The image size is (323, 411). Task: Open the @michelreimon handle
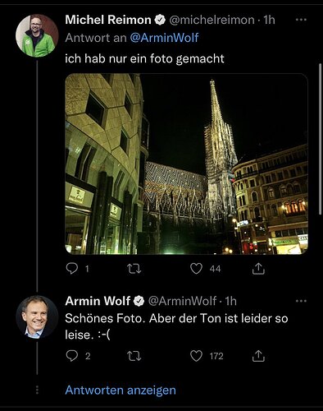point(212,20)
